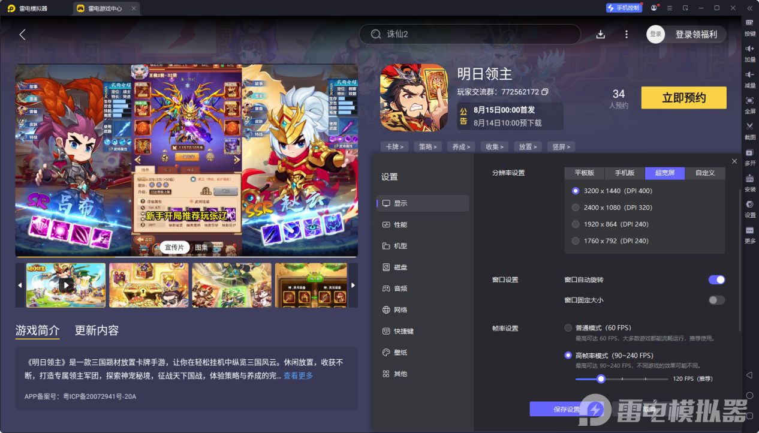Switch to 手机版 resolution tab
This screenshot has height=433, width=759.
point(625,173)
